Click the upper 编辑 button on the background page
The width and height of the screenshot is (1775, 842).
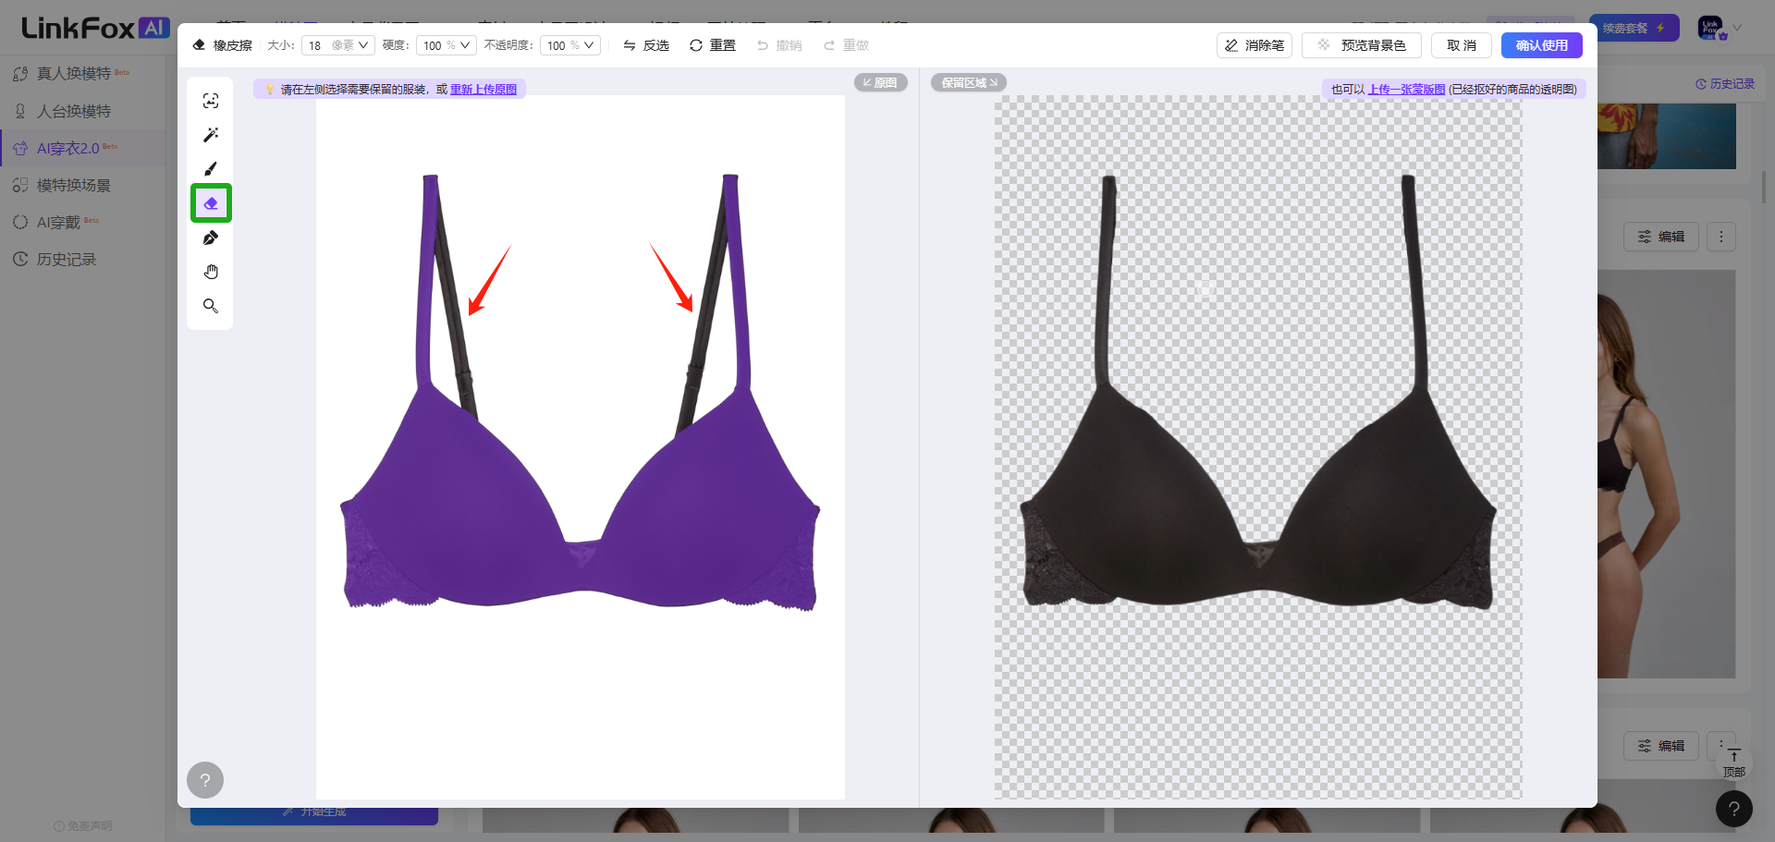tap(1661, 237)
